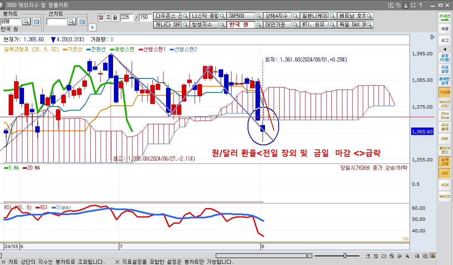Viewport: 453px width, 265px height.
Task: Toggle 일목균형 indicator in sidebar
Action: [445, 161]
